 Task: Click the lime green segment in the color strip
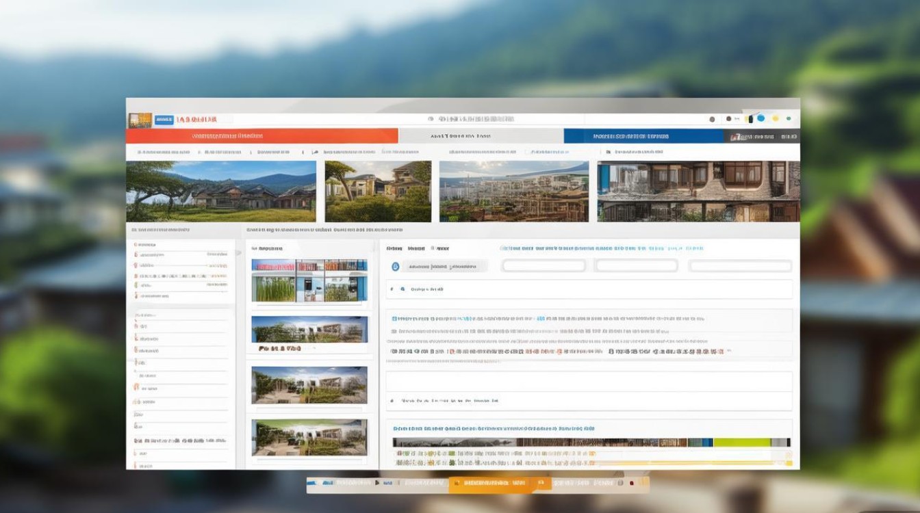click(743, 443)
